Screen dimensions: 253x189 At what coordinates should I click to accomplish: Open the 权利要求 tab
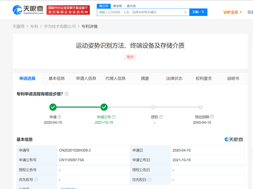[203, 79]
